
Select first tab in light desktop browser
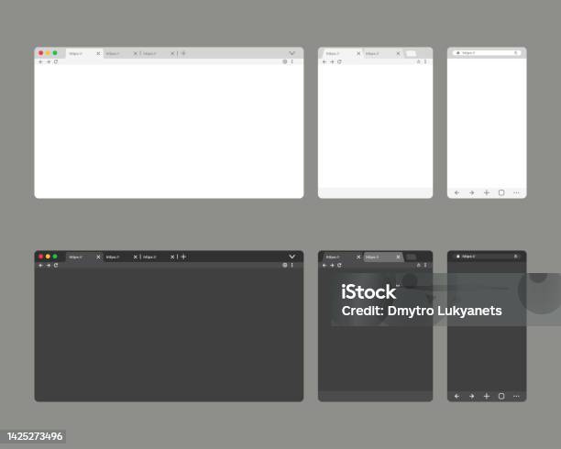(84, 54)
